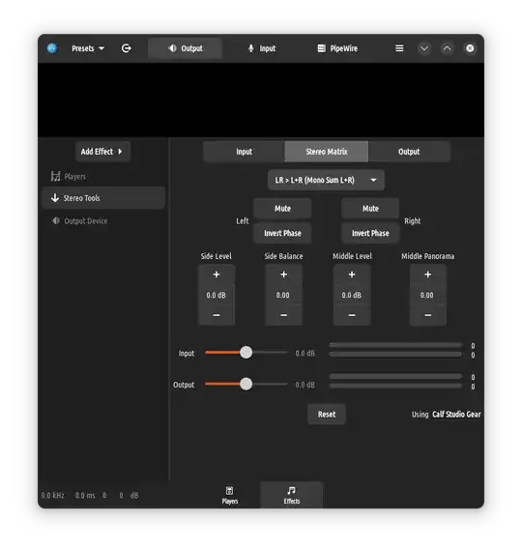Click the bypass/logout arrow icon in header

coord(127,48)
